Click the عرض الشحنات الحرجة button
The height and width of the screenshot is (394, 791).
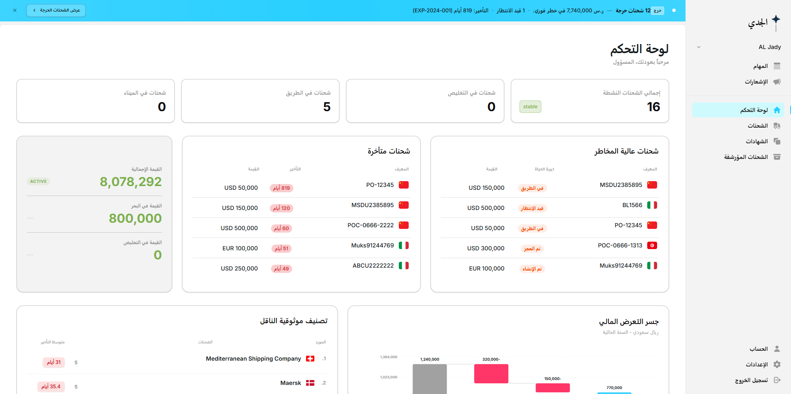(x=56, y=10)
